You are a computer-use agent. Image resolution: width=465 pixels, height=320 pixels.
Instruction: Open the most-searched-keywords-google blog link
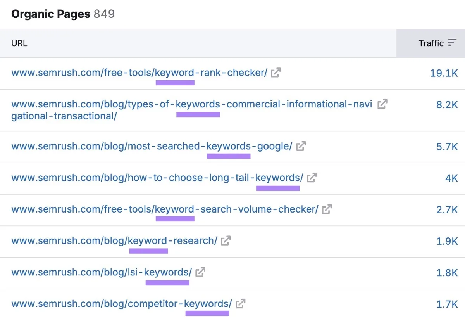point(152,146)
